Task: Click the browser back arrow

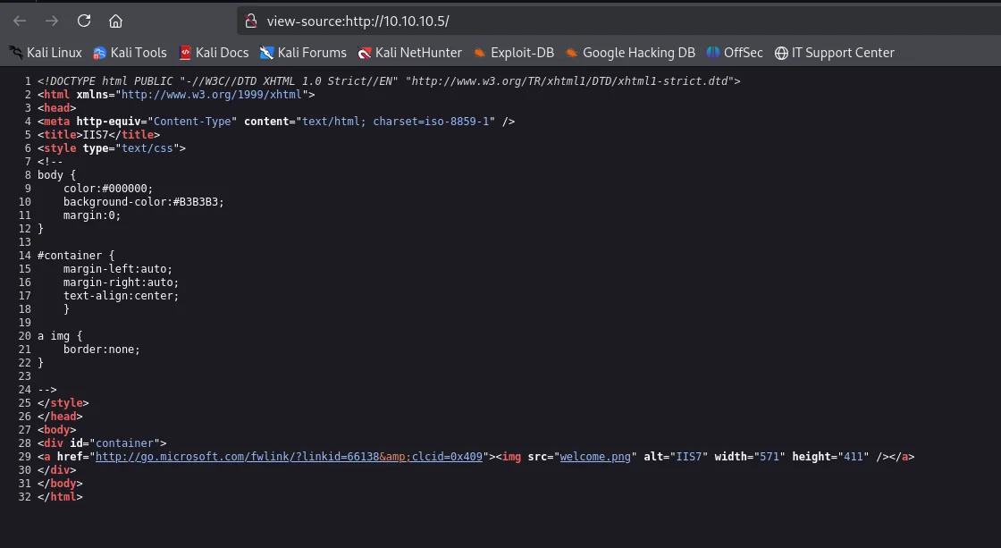Action: [20, 21]
